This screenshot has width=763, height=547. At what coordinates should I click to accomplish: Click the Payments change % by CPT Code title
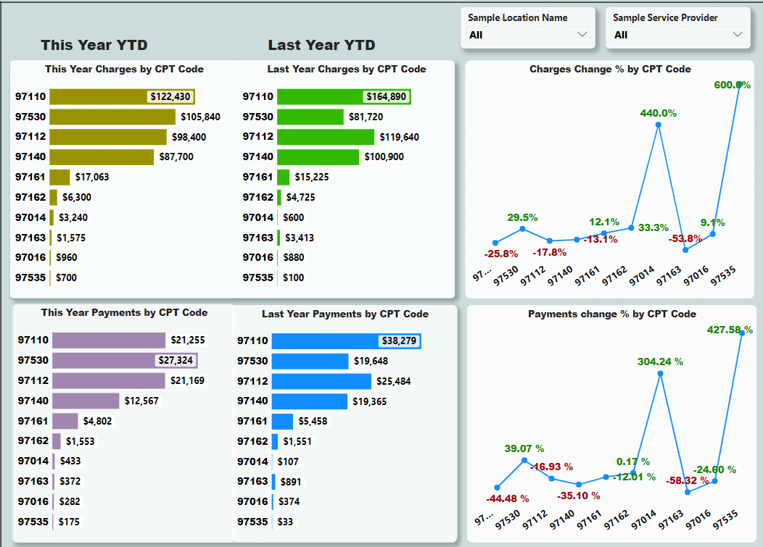tap(611, 314)
